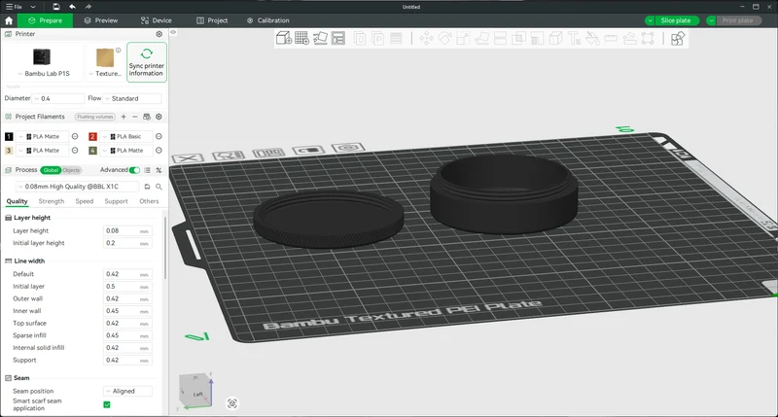This screenshot has height=417, width=778.
Task: Click the Add plate grid icon
Action: (302, 38)
